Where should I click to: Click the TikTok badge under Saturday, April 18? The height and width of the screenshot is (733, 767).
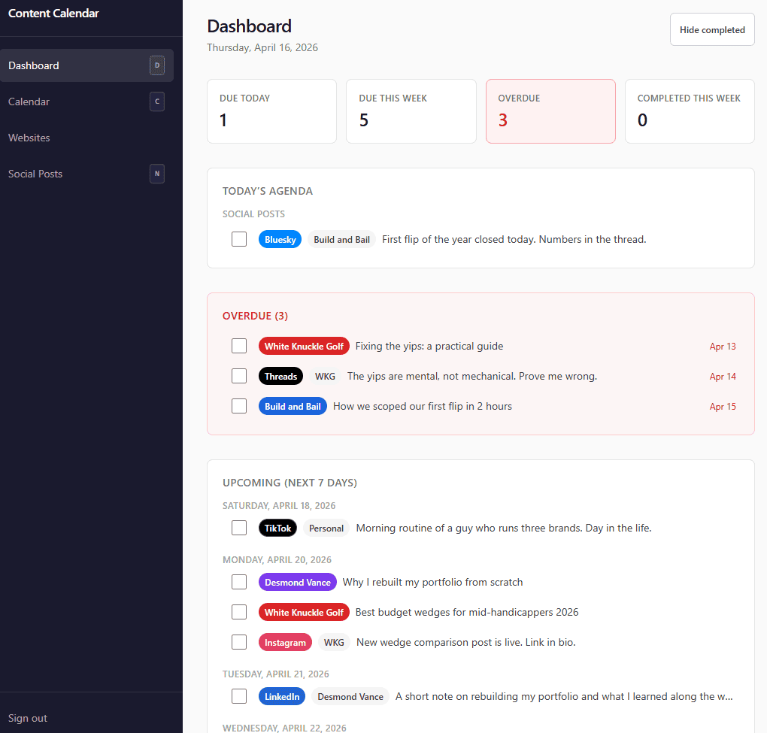277,528
